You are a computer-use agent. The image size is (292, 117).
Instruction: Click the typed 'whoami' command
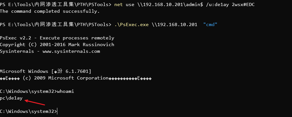pyautogui.click(x=66, y=92)
